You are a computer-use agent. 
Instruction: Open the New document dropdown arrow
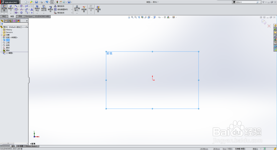click(x=29, y=2)
